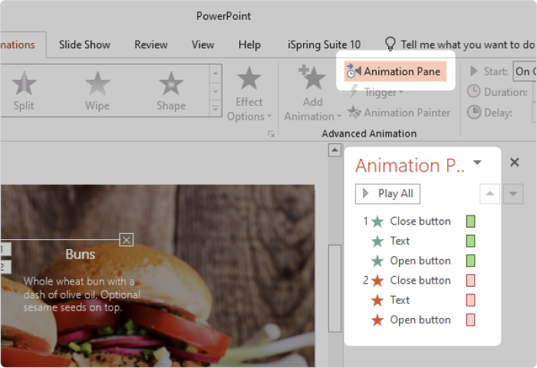Open the Trigger dropdown
537x368 pixels.
[x=377, y=92]
